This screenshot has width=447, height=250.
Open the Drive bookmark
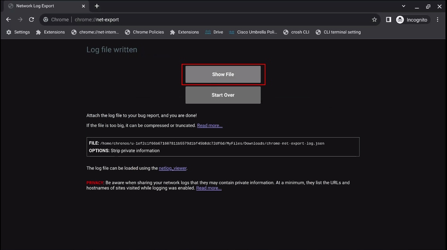point(214,32)
